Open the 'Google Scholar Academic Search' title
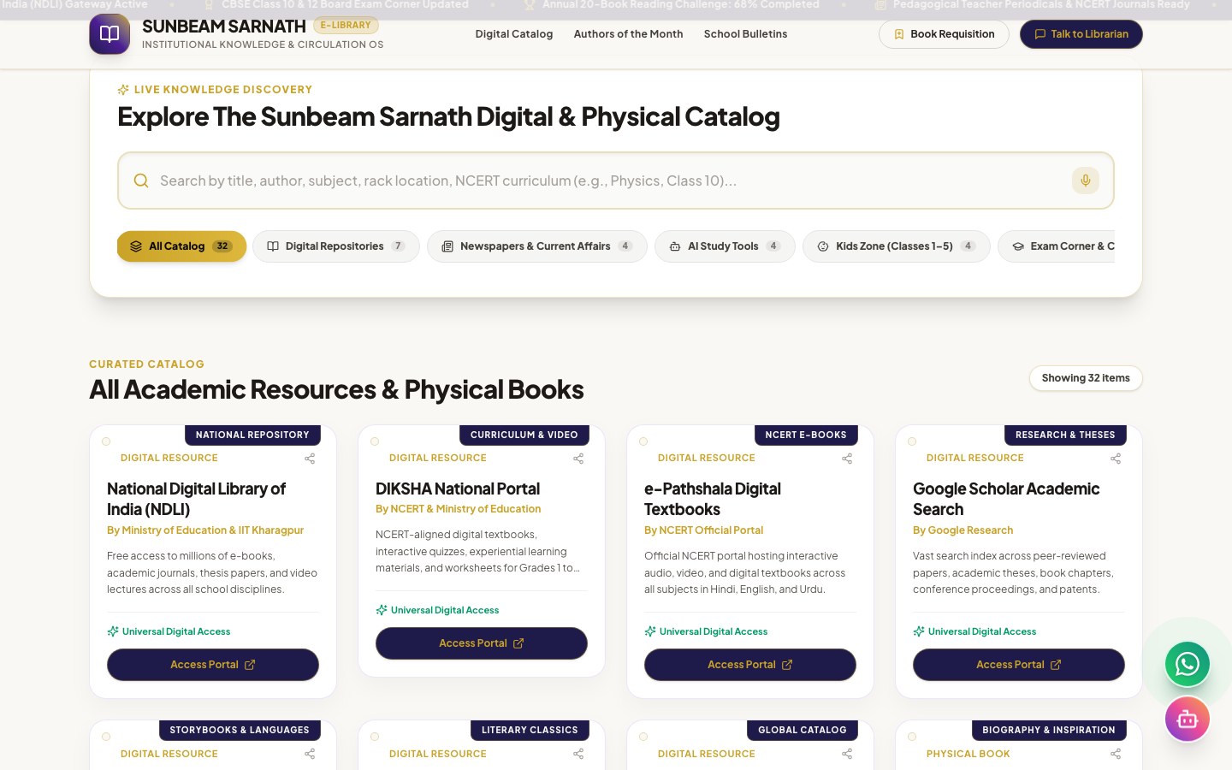Screen dimensions: 1232x770 1006,499
